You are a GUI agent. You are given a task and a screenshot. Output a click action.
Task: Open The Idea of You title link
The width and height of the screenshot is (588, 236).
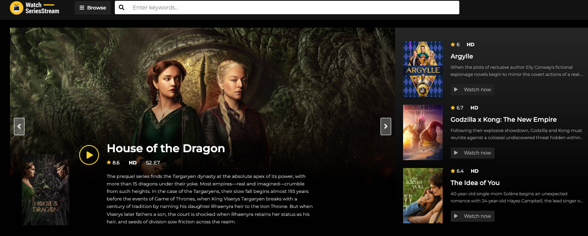[x=475, y=183]
